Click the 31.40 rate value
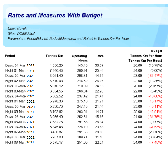168x146 pixels. (99, 137)
